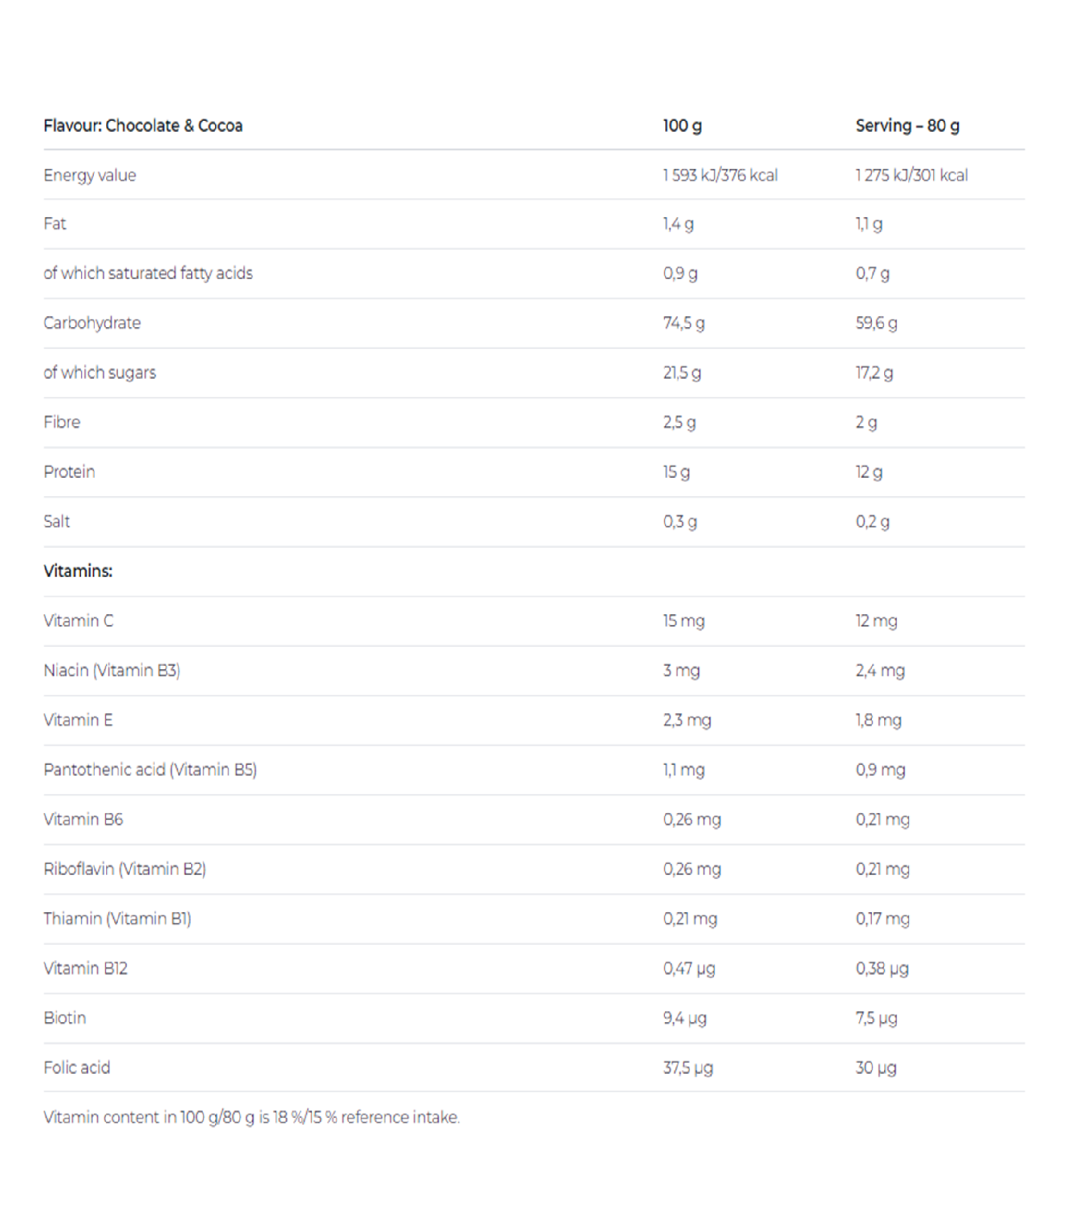This screenshot has width=1065, height=1225.
Task: Click the Vitamin C 12 mg serving value
Action: 877,621
